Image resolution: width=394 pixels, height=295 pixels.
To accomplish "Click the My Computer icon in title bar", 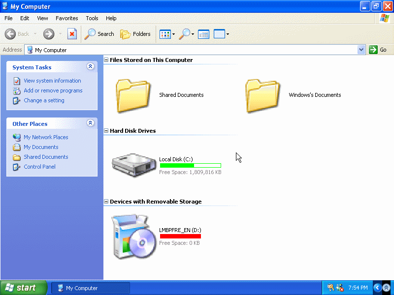I will pyautogui.click(x=5, y=6).
